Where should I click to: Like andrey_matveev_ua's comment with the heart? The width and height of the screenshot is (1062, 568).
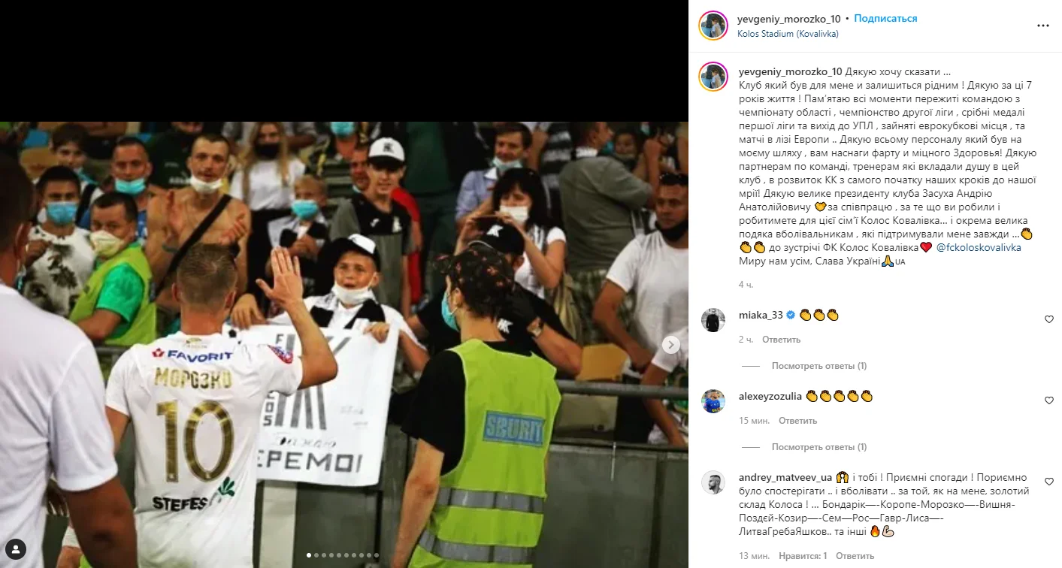1049,482
